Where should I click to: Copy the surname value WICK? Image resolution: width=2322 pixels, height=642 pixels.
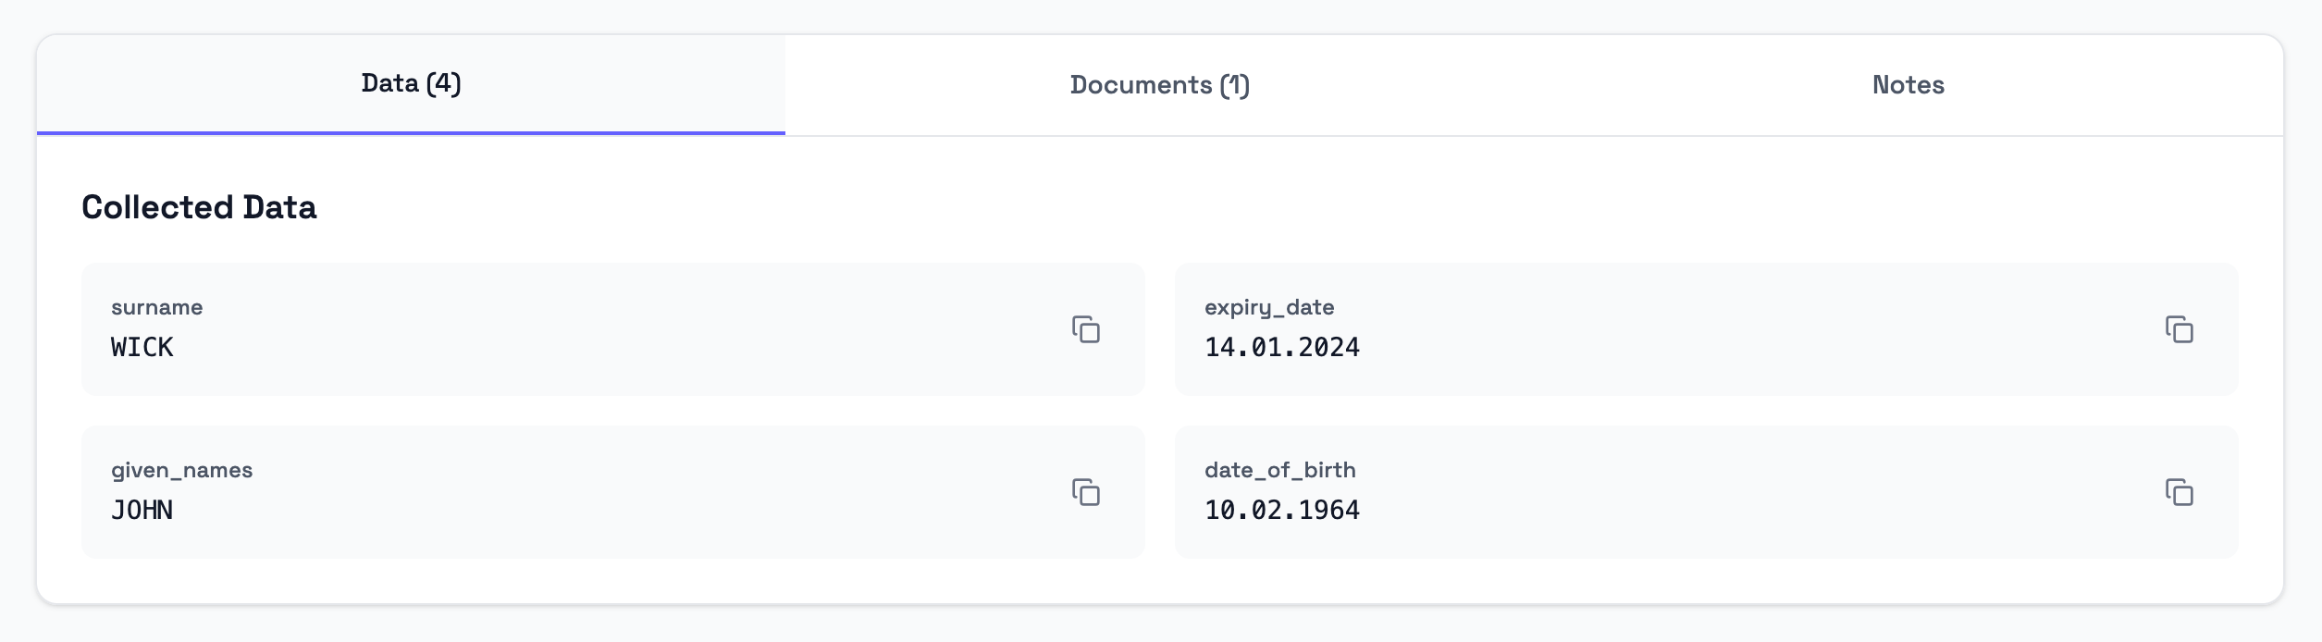(1086, 329)
